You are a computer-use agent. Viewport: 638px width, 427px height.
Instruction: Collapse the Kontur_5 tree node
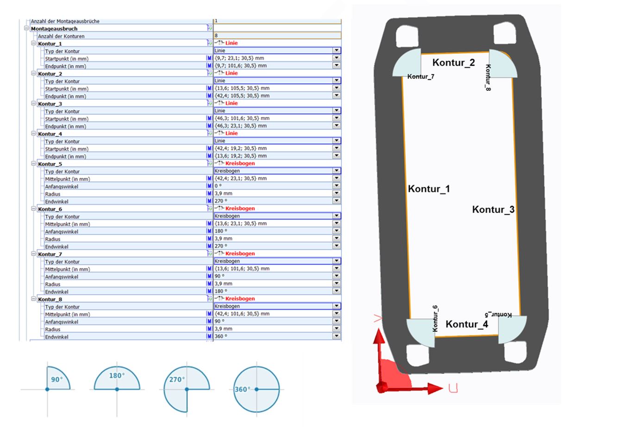pyautogui.click(x=33, y=163)
